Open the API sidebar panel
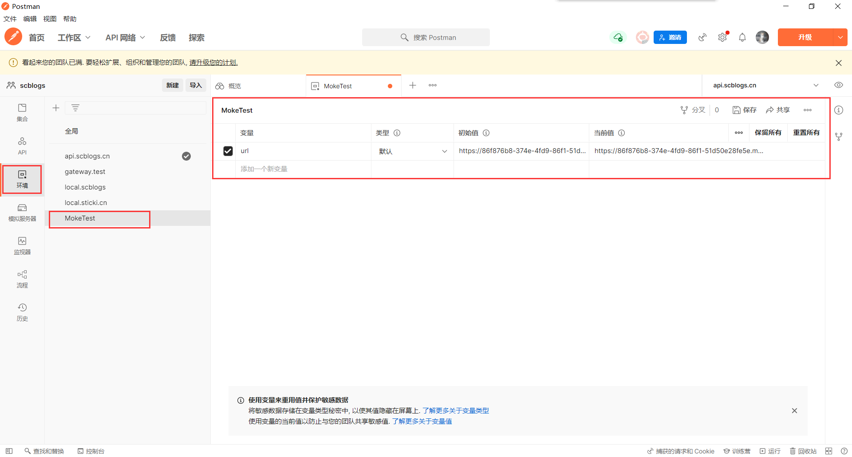Image resolution: width=852 pixels, height=457 pixels. pos(22,146)
